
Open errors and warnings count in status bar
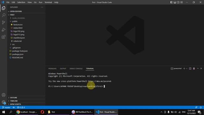coord(21,107)
